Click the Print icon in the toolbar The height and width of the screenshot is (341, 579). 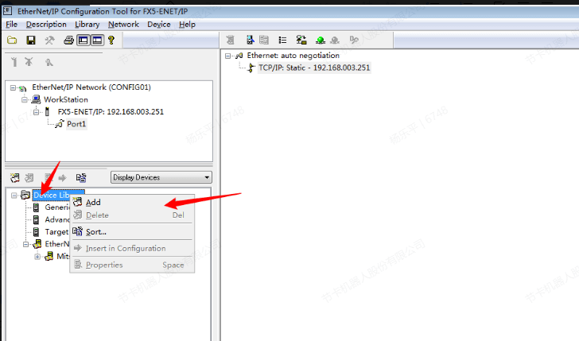[69, 40]
